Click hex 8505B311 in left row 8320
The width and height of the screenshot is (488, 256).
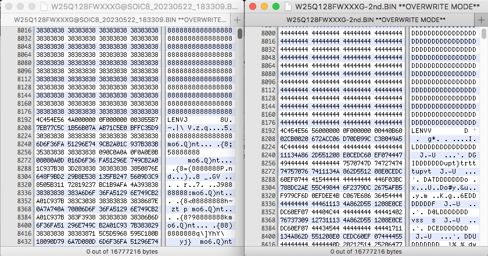(51, 185)
